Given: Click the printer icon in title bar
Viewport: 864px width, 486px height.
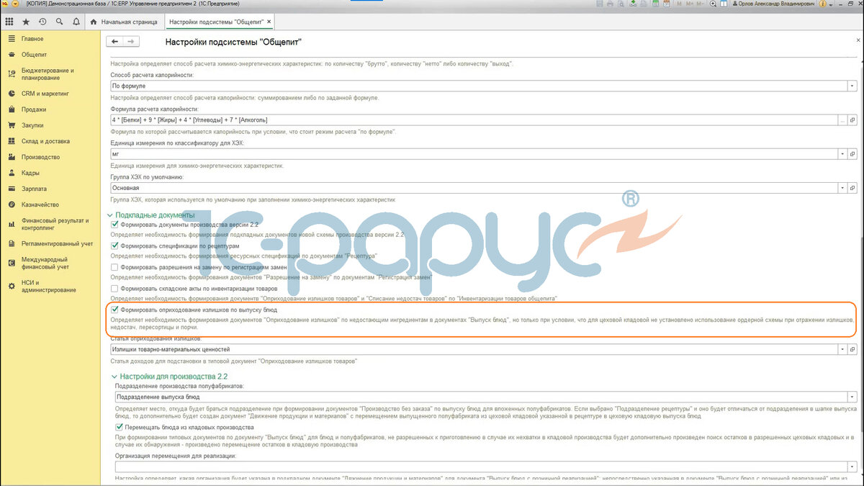Looking at the screenshot, I should click(x=609, y=4).
